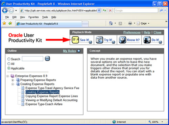
Task: Click document icon beside Expense Type-Coach Airfare
Action: [23, 104]
